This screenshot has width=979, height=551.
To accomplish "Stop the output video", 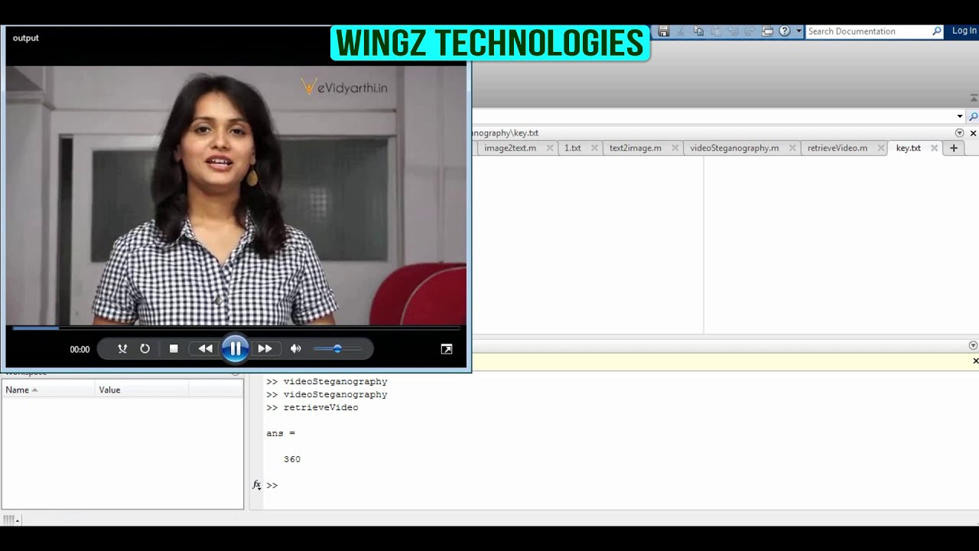I will (174, 349).
